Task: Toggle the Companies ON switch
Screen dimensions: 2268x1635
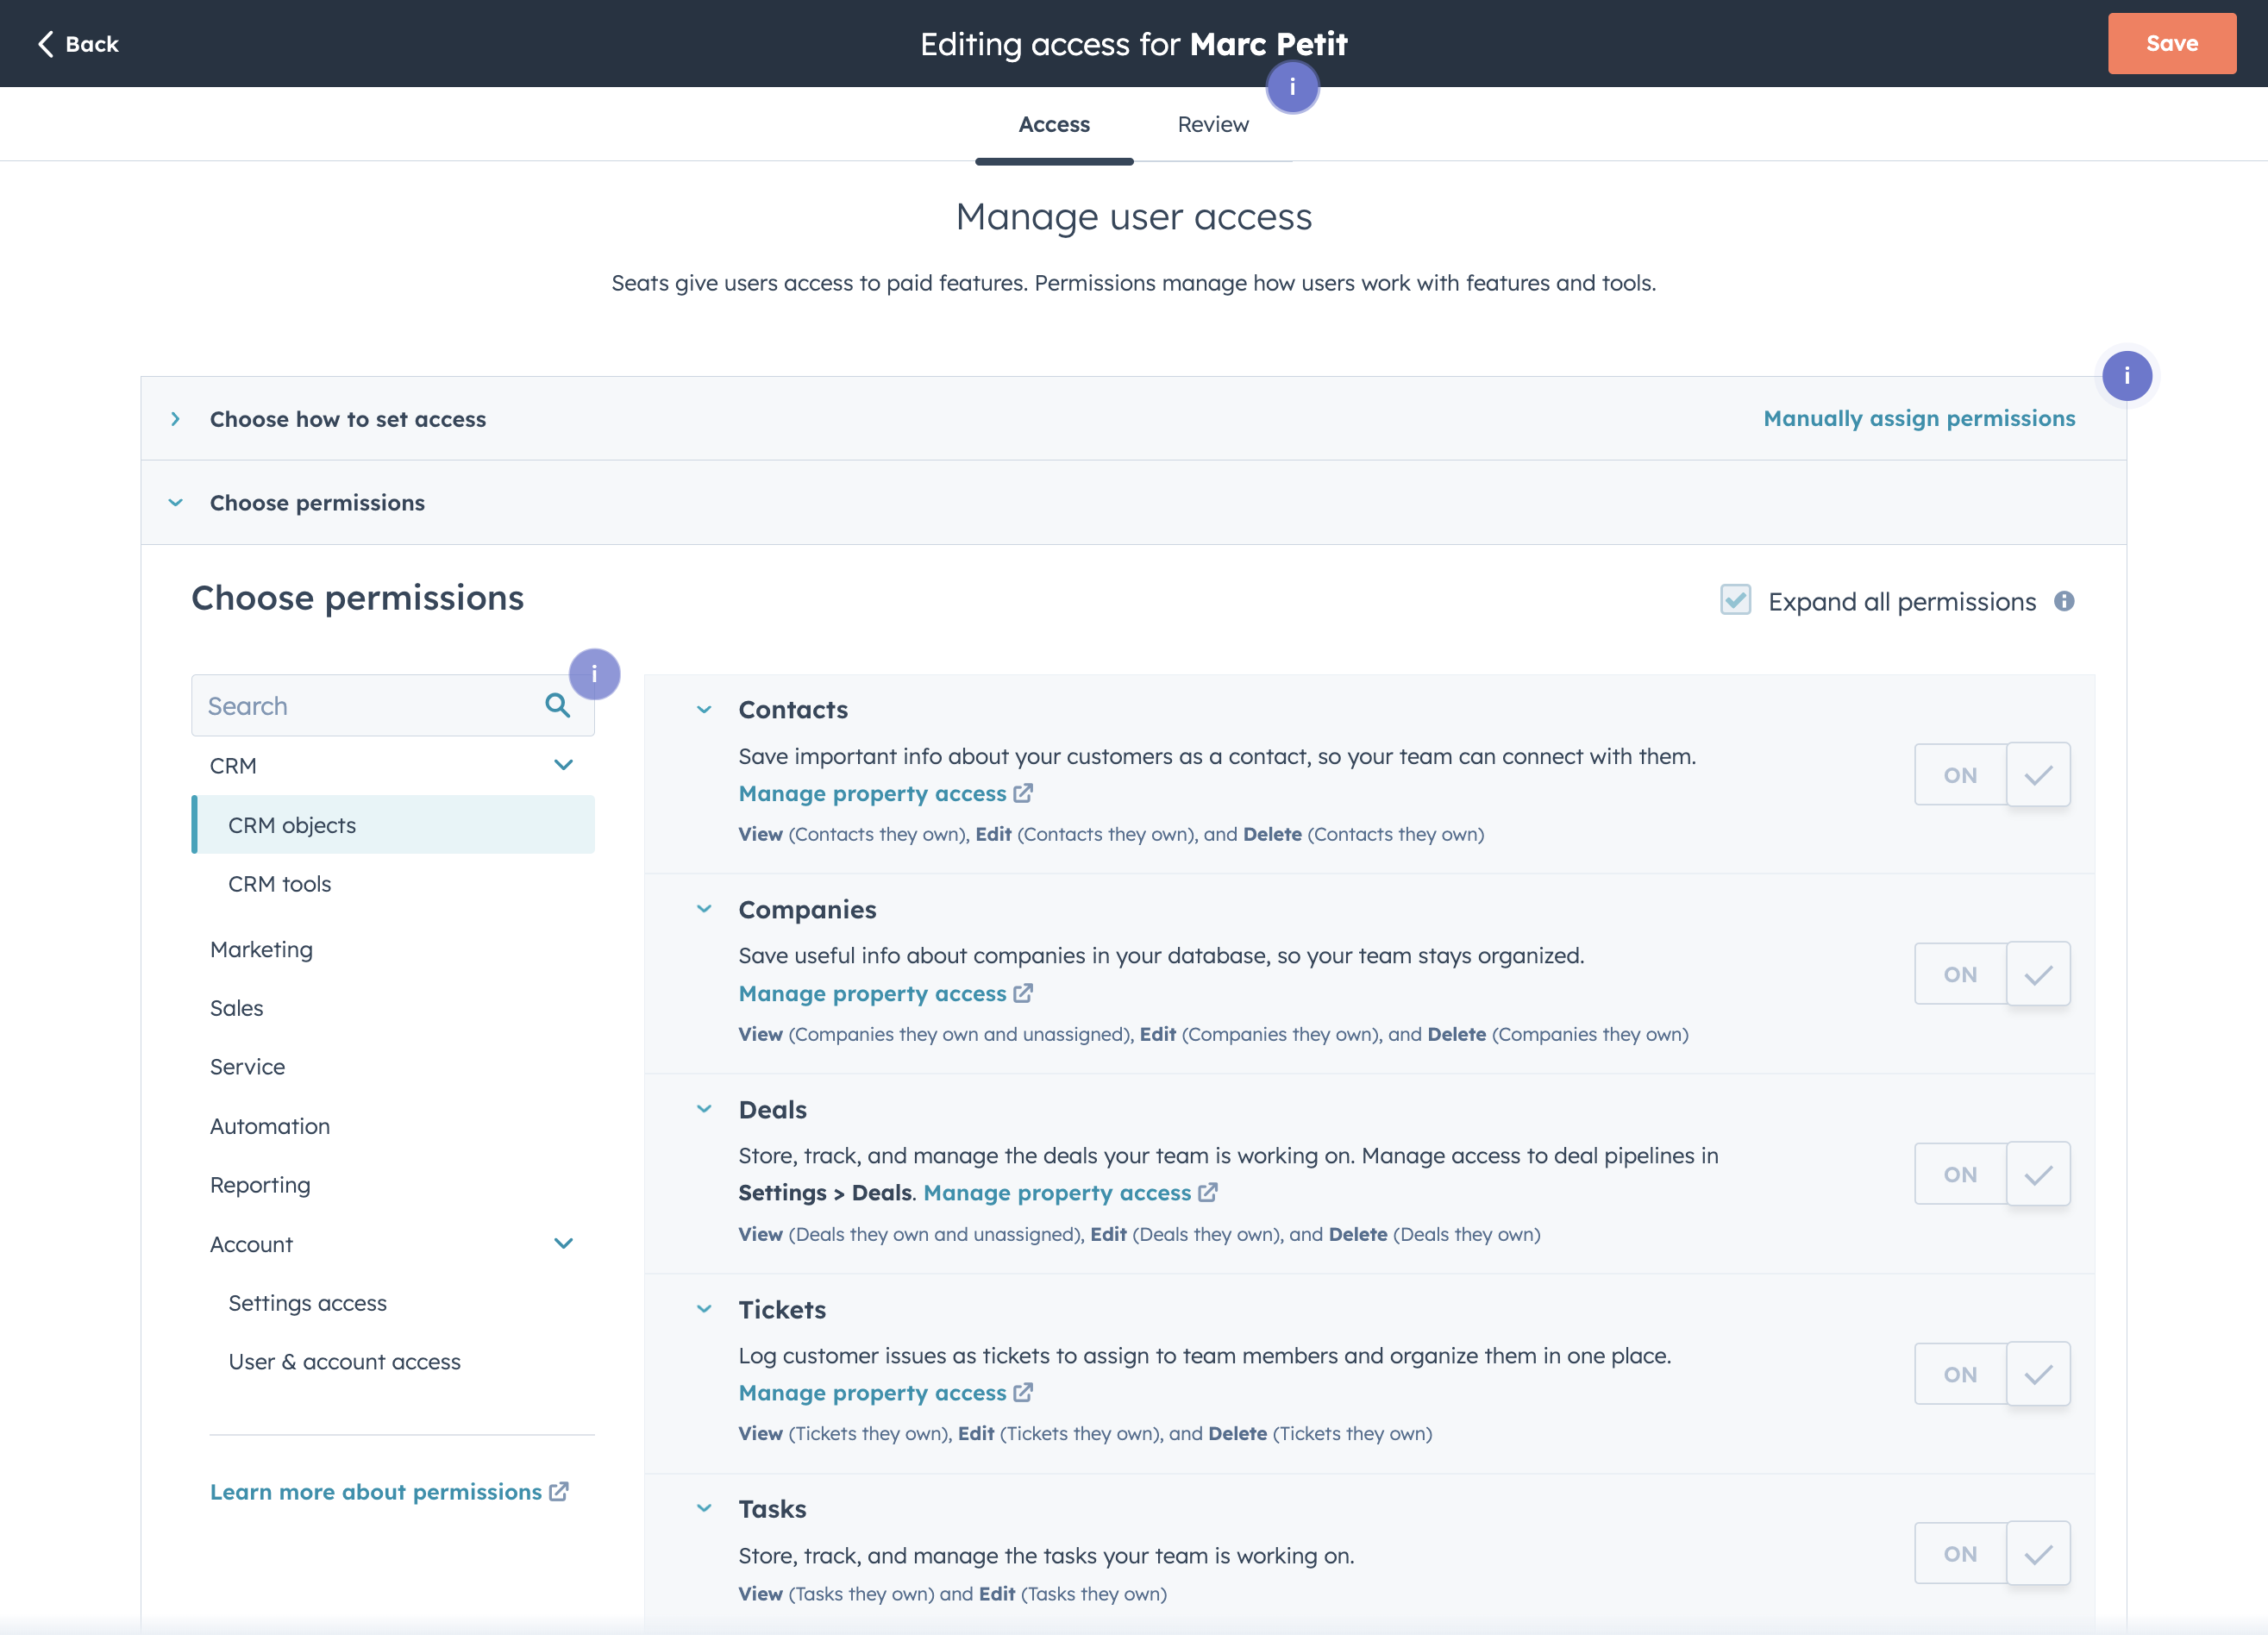Action: 1992,973
